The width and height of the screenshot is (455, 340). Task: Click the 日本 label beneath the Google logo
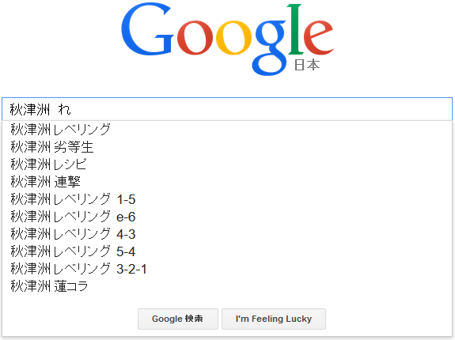307,65
